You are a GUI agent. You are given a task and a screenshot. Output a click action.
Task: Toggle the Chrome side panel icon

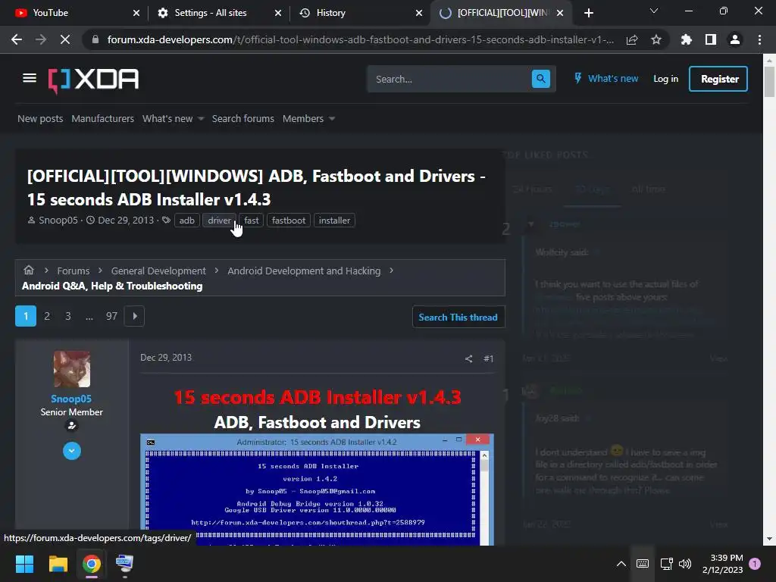pyautogui.click(x=711, y=39)
